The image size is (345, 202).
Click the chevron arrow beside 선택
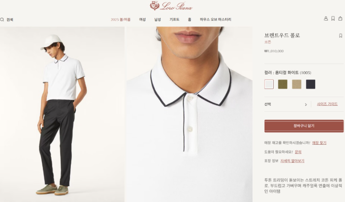point(305,104)
